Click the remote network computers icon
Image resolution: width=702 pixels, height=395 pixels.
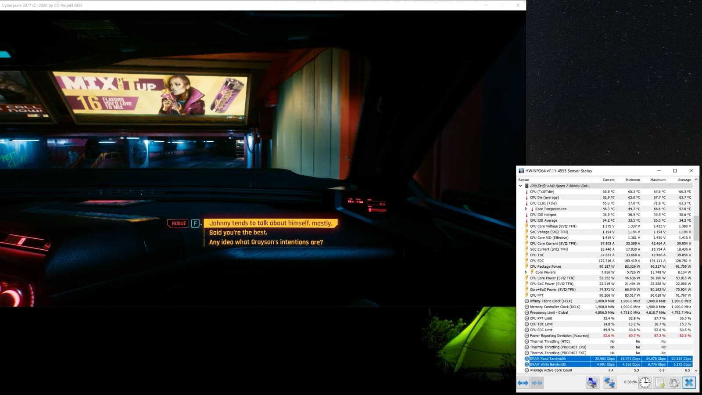609,383
